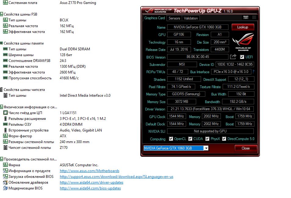Open the aida64.com bios-updates link
The height and width of the screenshot is (198, 291).
(x=90, y=188)
